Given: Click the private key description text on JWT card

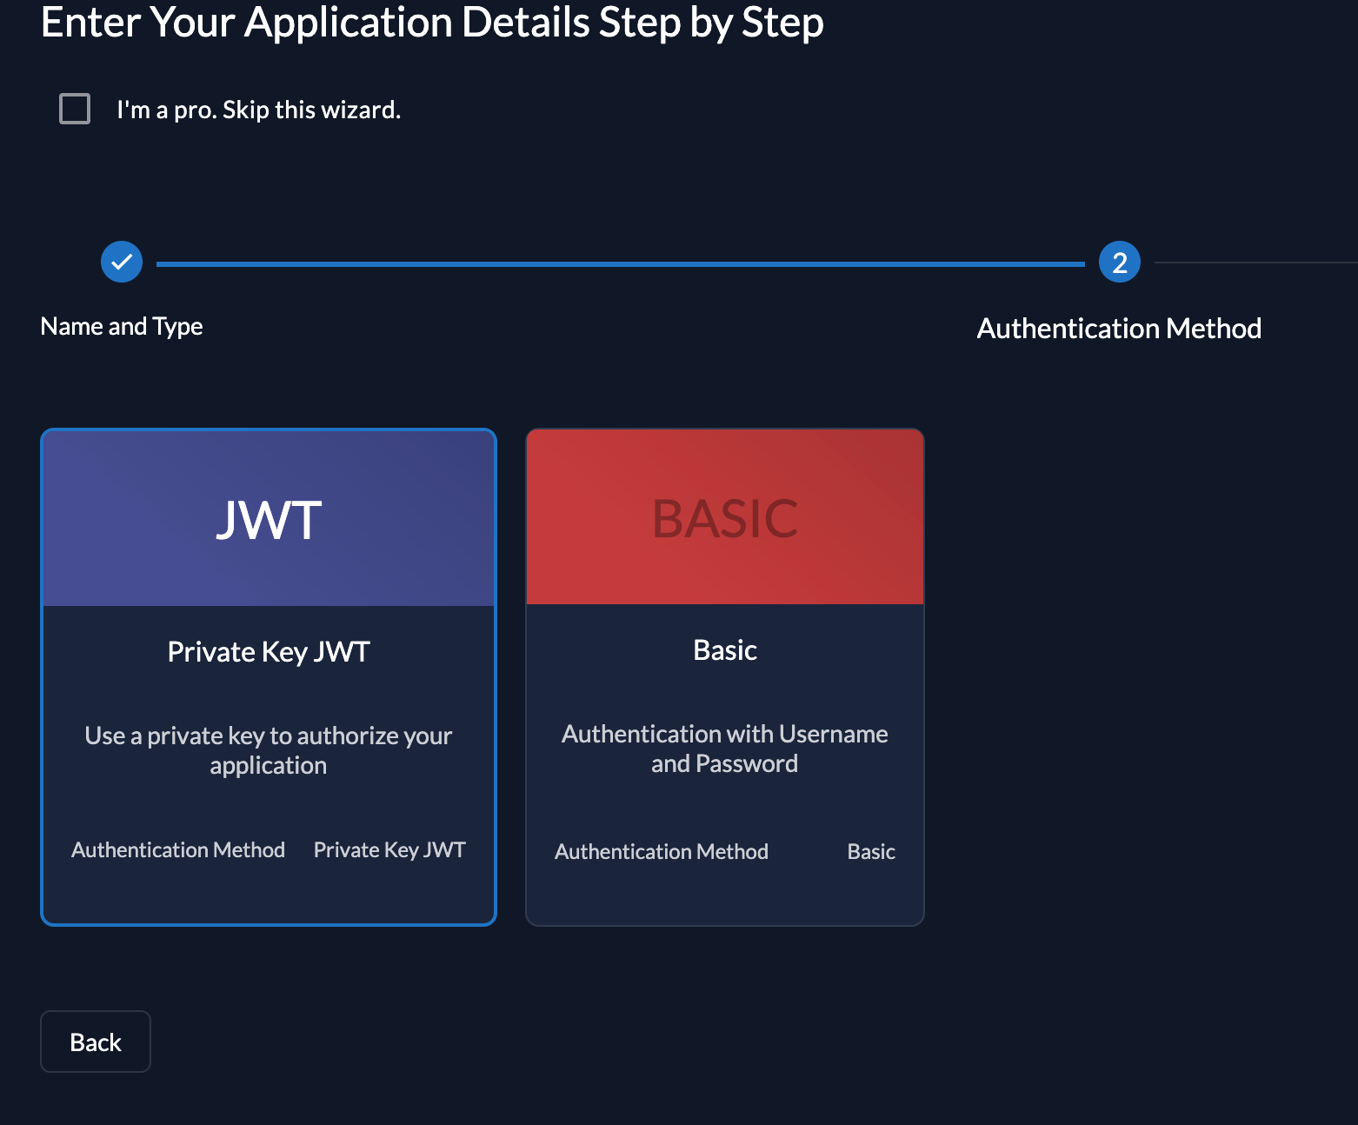Looking at the screenshot, I should pyautogui.click(x=268, y=749).
